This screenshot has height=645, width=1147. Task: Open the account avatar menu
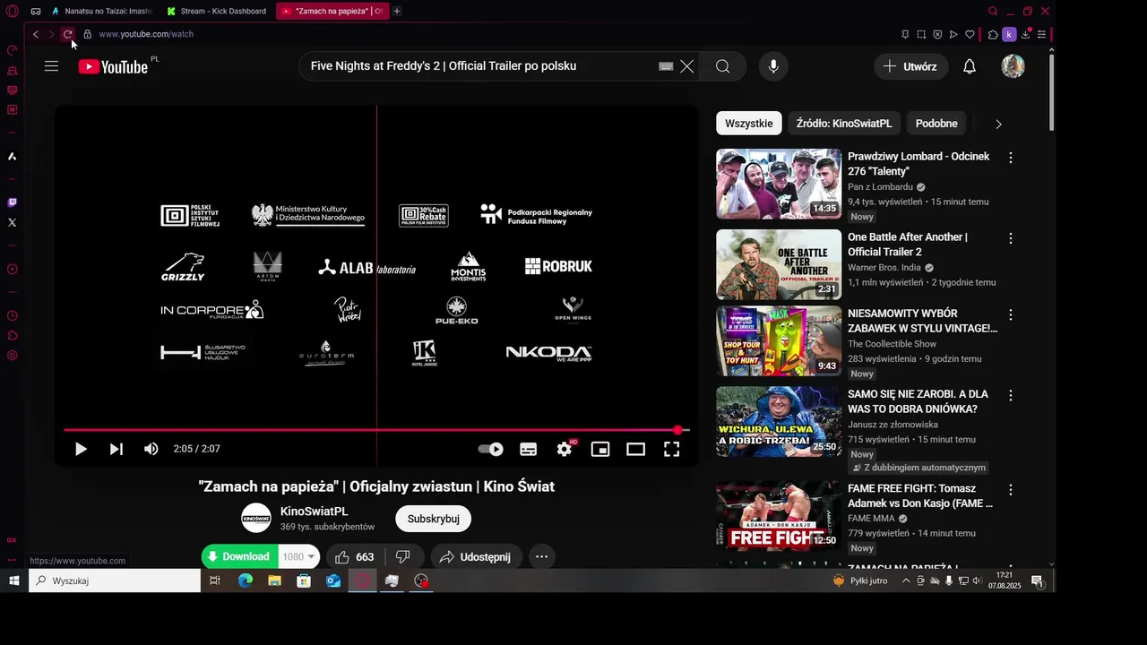[x=1013, y=66]
